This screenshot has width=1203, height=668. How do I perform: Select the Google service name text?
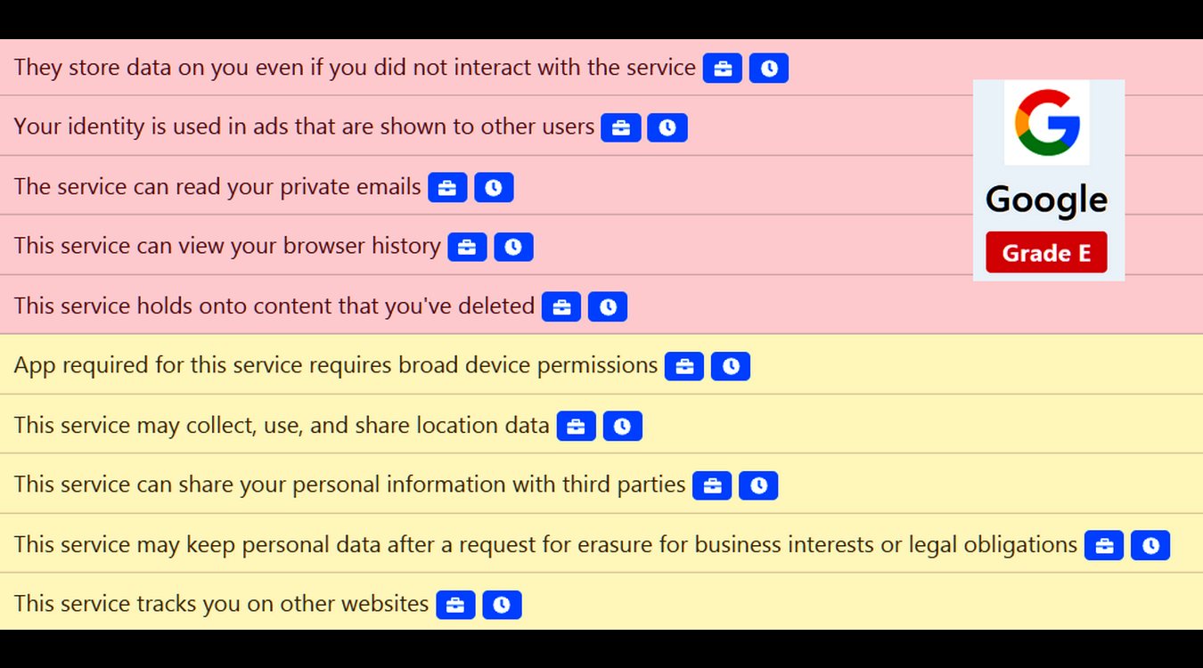pyautogui.click(x=1047, y=200)
